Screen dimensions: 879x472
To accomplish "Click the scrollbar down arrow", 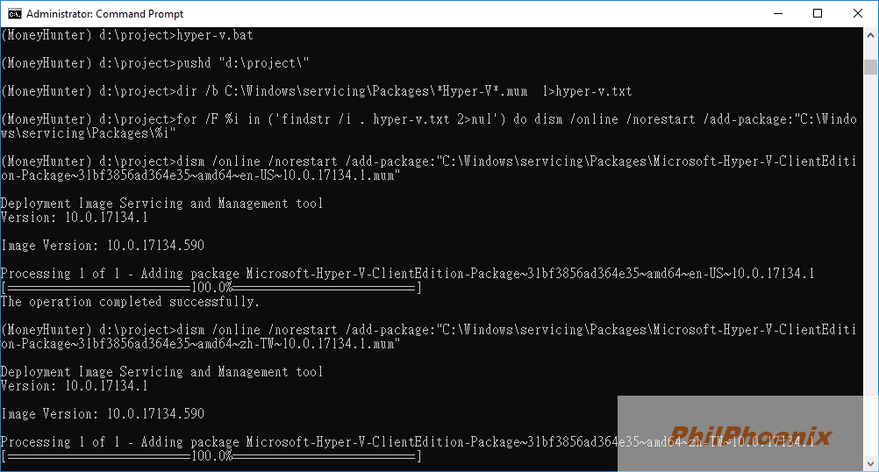I will [870, 463].
